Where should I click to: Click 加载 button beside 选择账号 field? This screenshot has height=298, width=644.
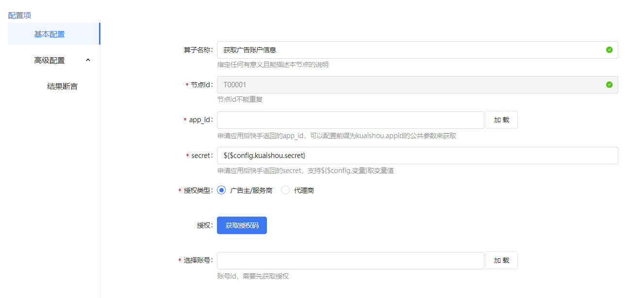tap(501, 260)
